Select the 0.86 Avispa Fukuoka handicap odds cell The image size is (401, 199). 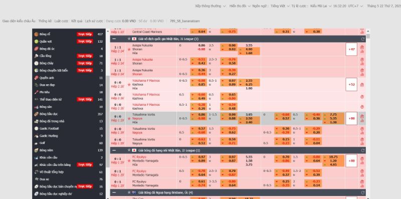point(198,45)
